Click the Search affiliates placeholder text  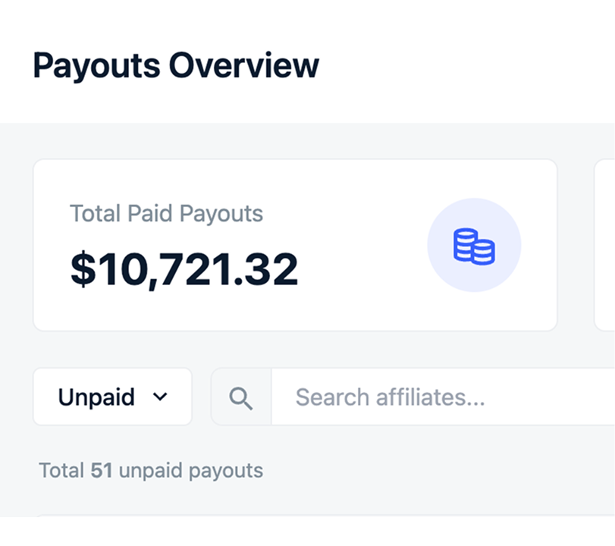(x=390, y=397)
